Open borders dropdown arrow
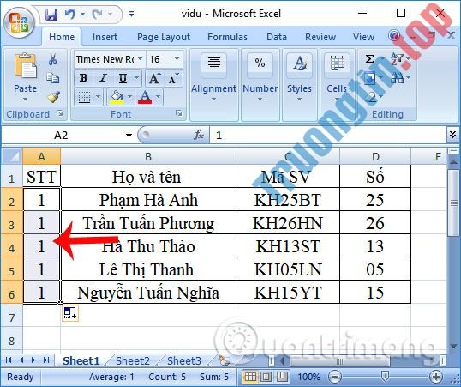 pyautogui.click(x=99, y=97)
